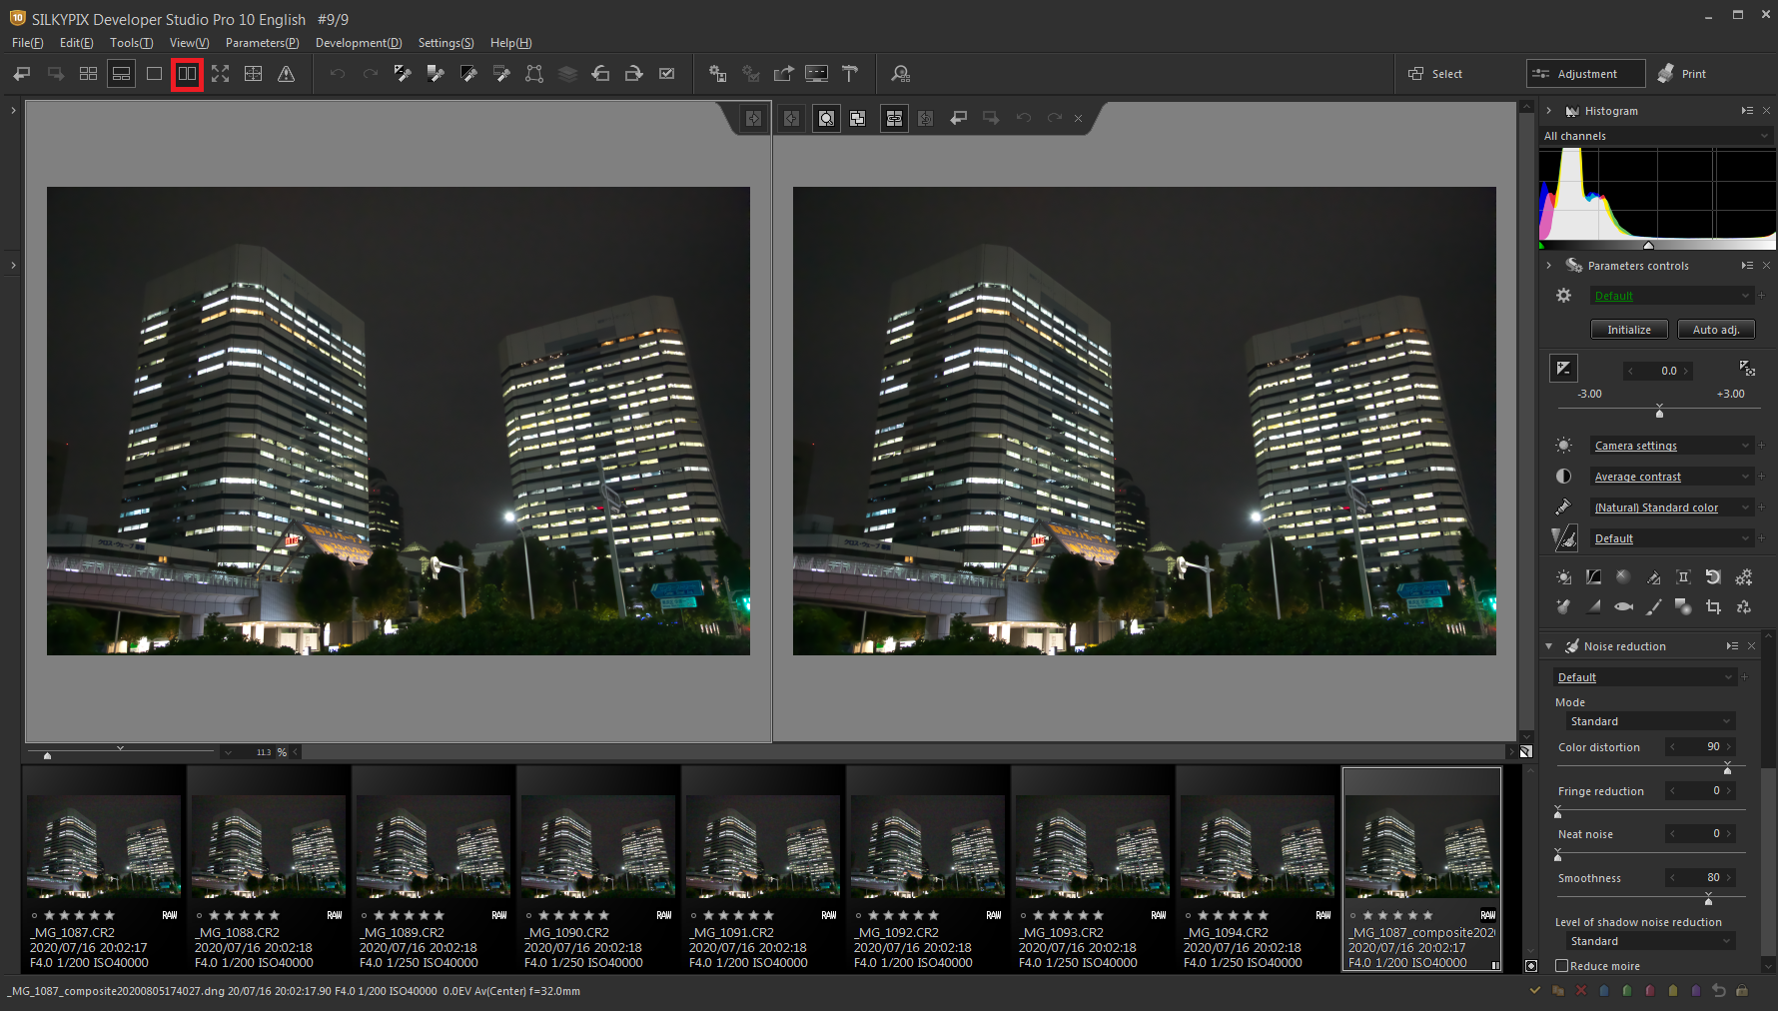The height and width of the screenshot is (1011, 1778).
Task: Open the (Natural) Standard color dropdown
Action: (1673, 507)
